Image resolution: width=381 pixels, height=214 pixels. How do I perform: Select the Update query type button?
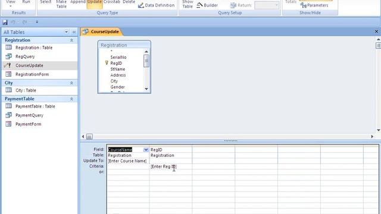95,4
